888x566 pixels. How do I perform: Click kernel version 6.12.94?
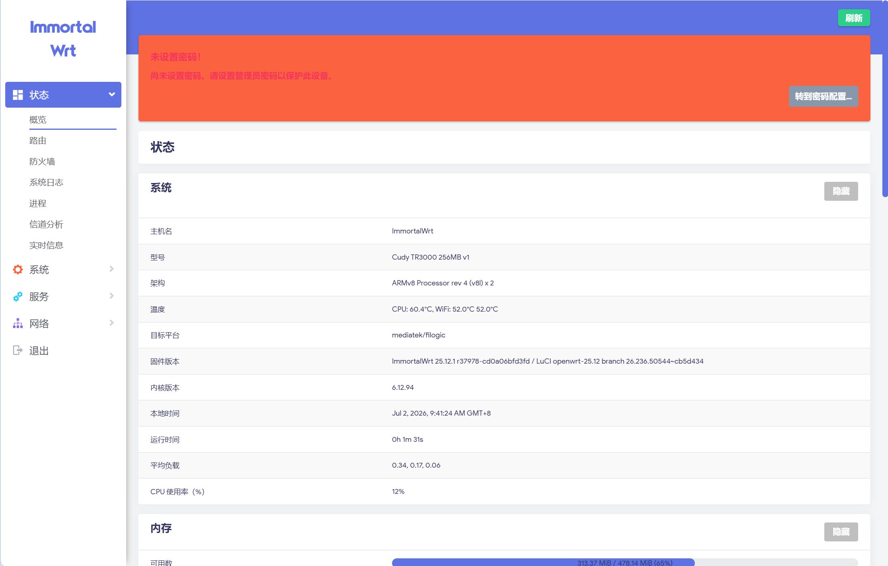point(403,387)
